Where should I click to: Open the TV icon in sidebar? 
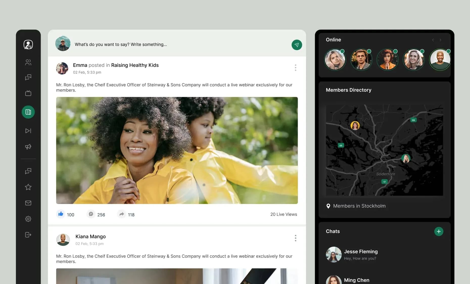tap(28, 93)
